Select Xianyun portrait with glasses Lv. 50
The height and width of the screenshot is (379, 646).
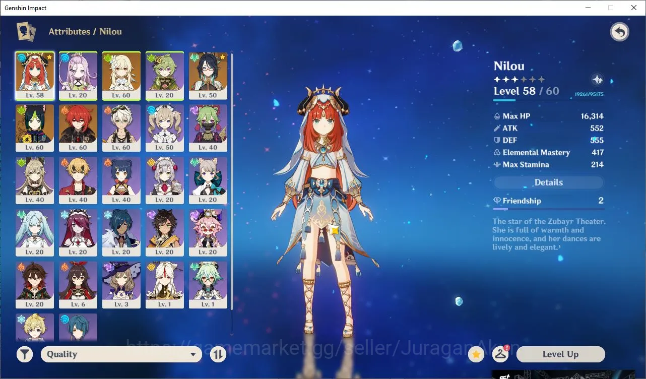click(x=208, y=76)
